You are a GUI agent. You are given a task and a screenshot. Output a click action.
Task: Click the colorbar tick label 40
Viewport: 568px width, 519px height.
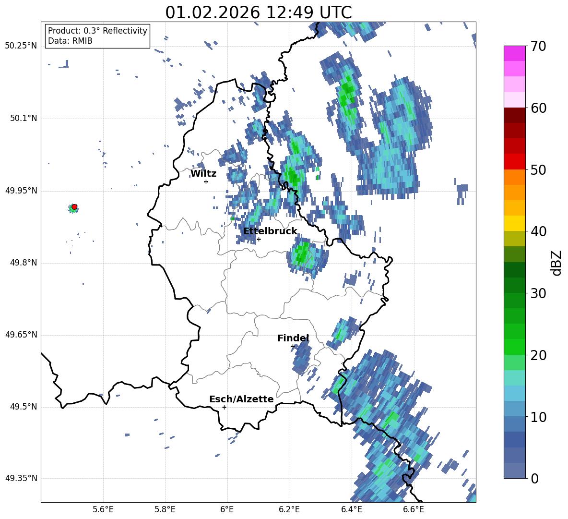coord(538,231)
